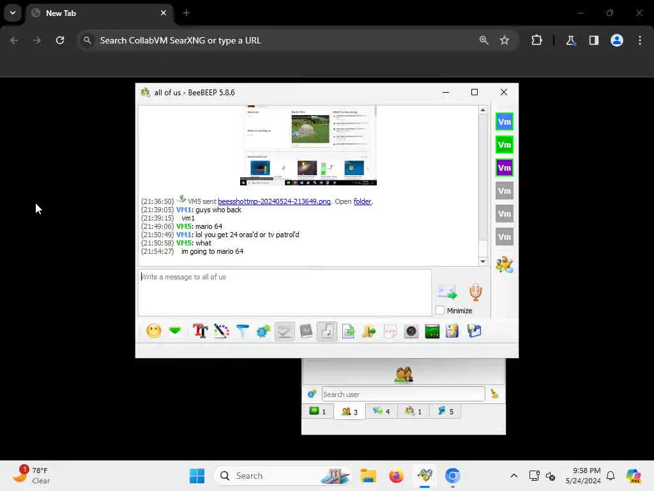Toggle the music note sound button
This screenshot has height=491, width=654.
pyautogui.click(x=327, y=331)
